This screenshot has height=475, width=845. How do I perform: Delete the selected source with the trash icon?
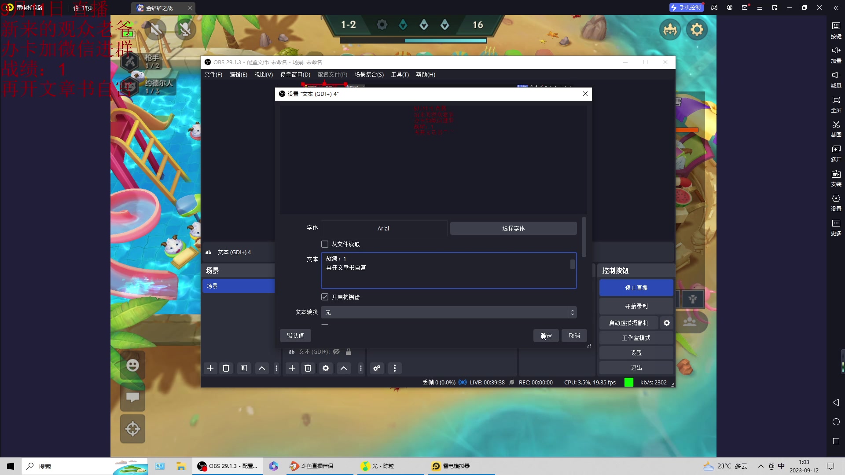pyautogui.click(x=308, y=368)
